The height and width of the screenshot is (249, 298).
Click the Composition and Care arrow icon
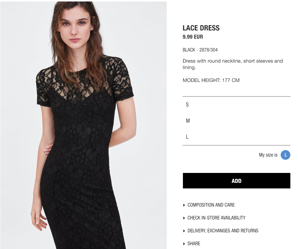click(x=184, y=205)
